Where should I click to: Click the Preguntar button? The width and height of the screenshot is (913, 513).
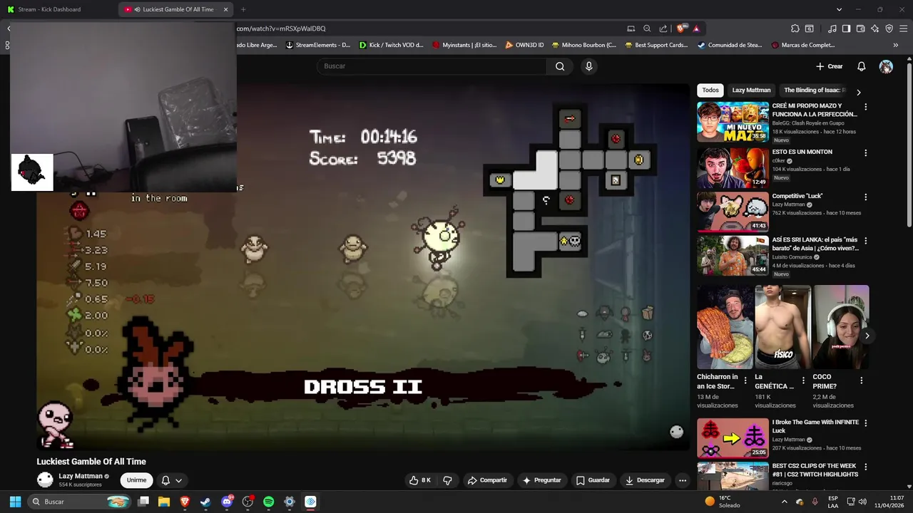[542, 480]
